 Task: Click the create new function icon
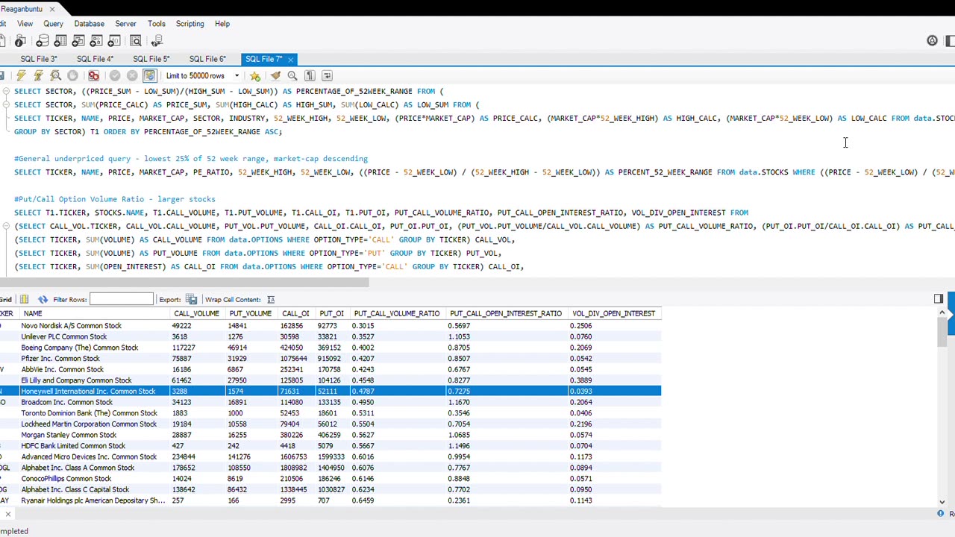[x=114, y=41]
